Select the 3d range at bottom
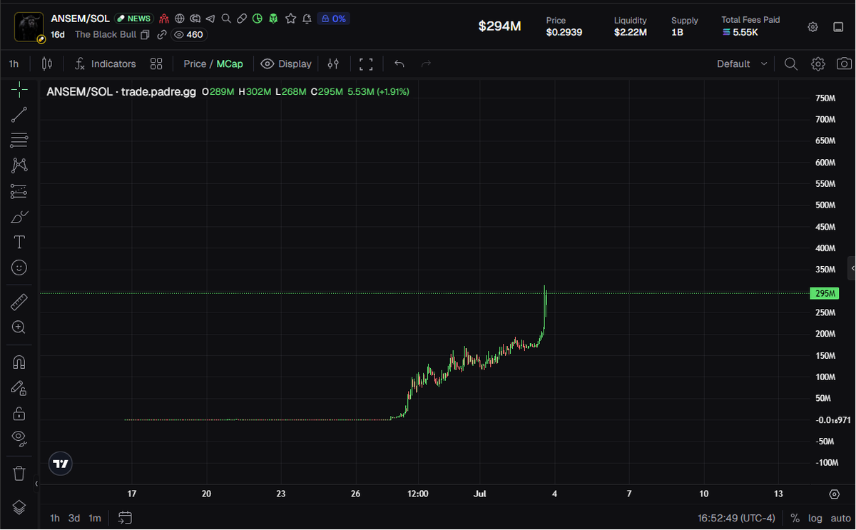 point(74,518)
